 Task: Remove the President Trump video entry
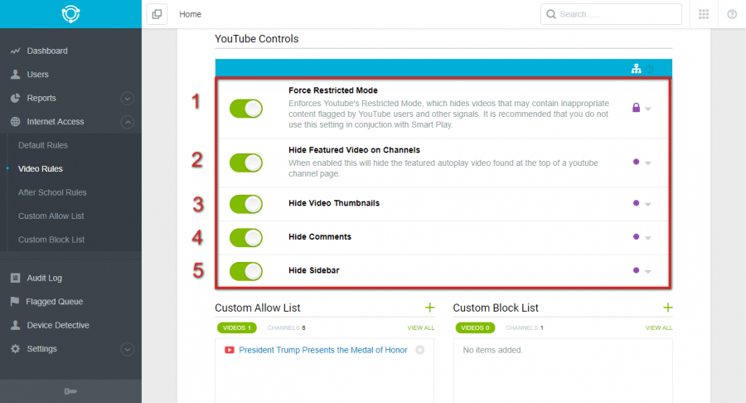[419, 350]
